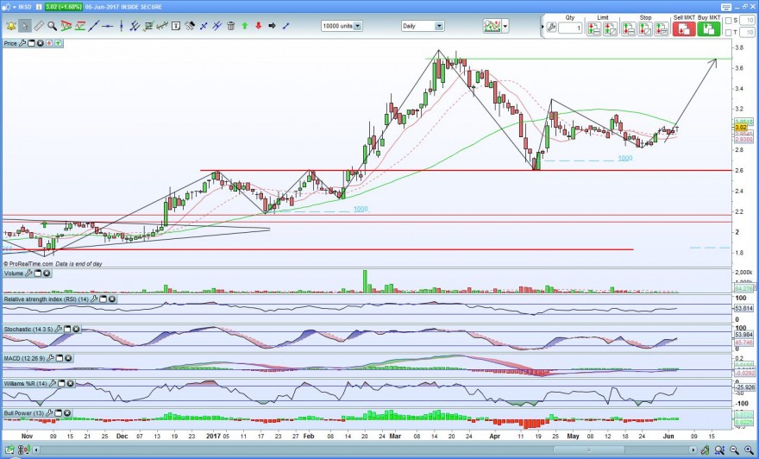
Task: Click the trading settings wrench beside Qty
Action: (551, 28)
